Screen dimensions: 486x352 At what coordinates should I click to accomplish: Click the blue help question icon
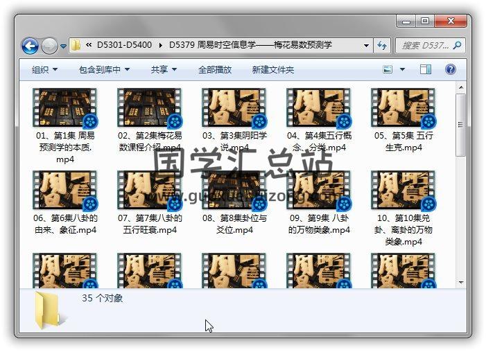pyautogui.click(x=450, y=69)
